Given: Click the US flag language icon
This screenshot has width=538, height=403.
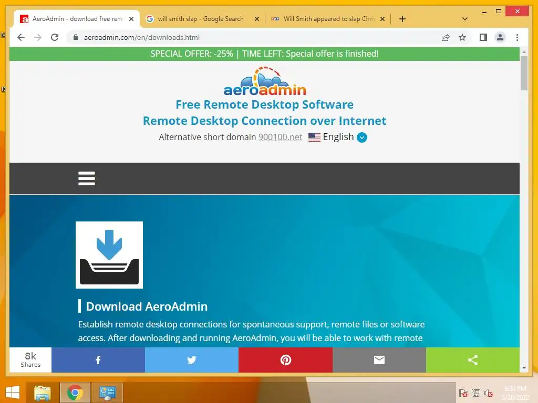Looking at the screenshot, I should [x=314, y=137].
